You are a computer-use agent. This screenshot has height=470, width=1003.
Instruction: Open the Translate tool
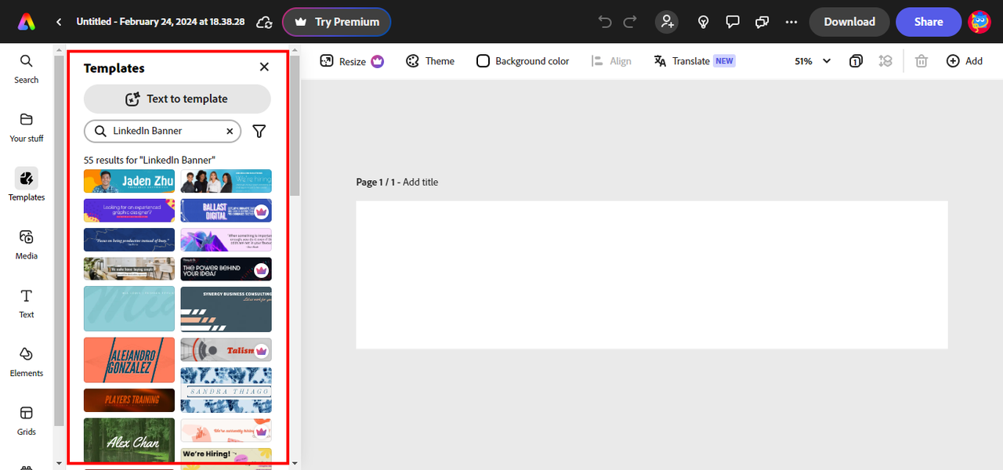[693, 61]
